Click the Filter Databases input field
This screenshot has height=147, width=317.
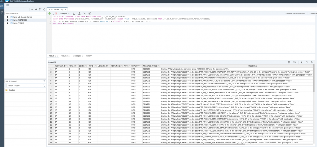click(x=25, y=13)
